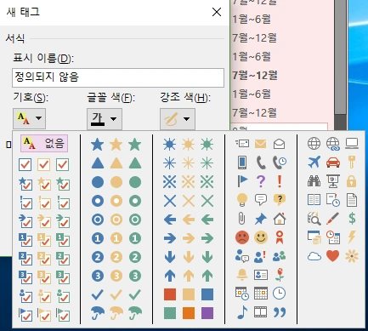The height and width of the screenshot is (331, 368).
Task: Choose the paperclip symbol
Action: click(x=242, y=219)
